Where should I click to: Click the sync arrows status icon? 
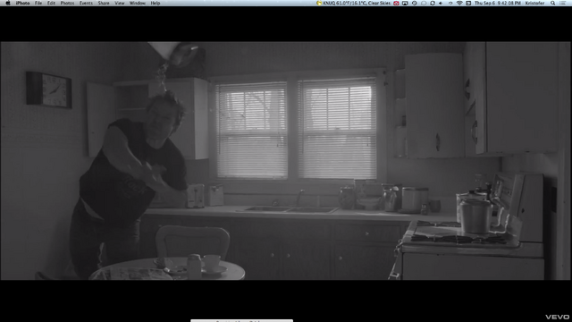click(x=433, y=3)
